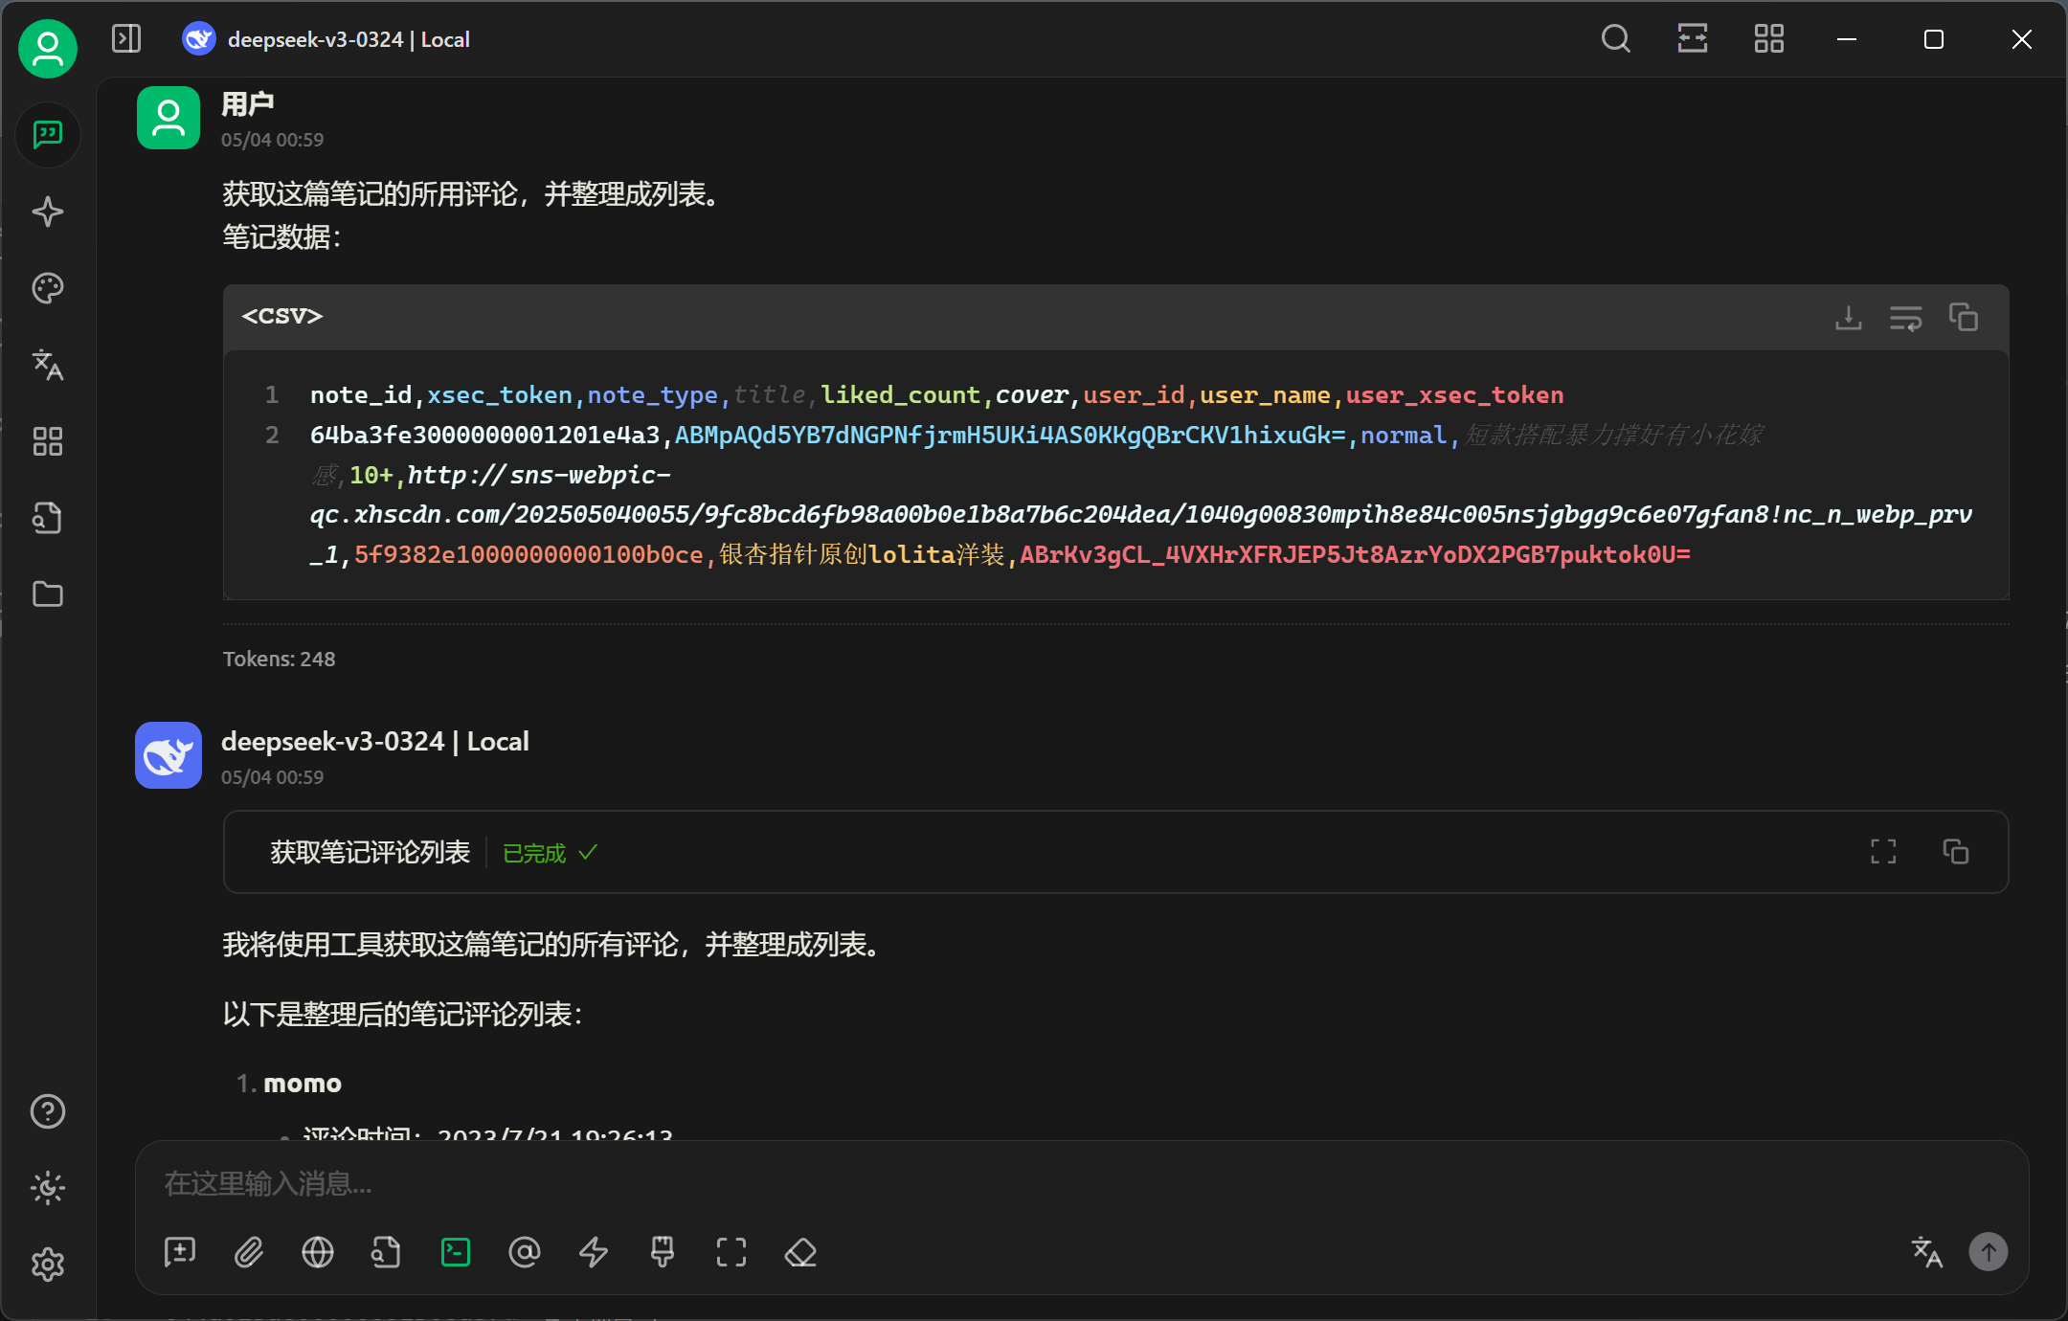Clear context with the eraser icon
This screenshot has width=2068, height=1321.
[800, 1252]
